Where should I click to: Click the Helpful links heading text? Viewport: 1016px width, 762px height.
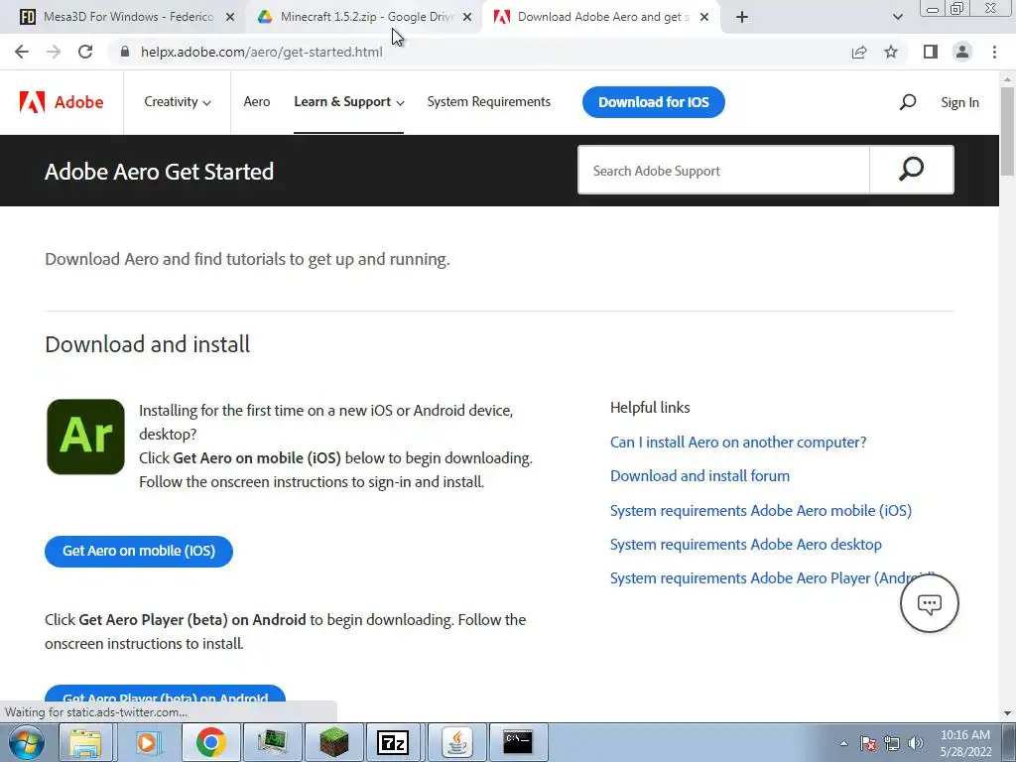[x=650, y=408]
